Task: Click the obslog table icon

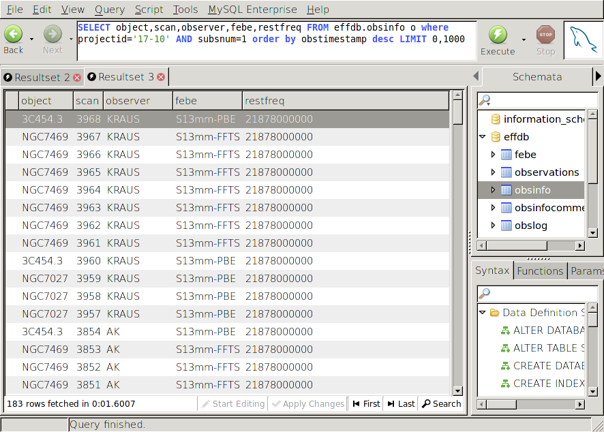Action: click(x=506, y=226)
